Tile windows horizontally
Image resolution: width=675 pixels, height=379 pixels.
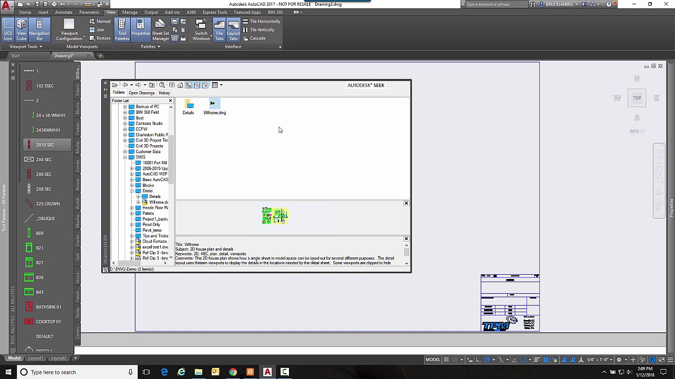(261, 22)
